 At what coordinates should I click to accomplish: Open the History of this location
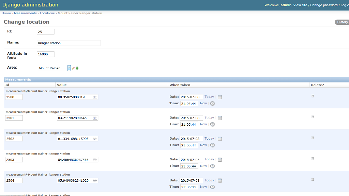342,22
